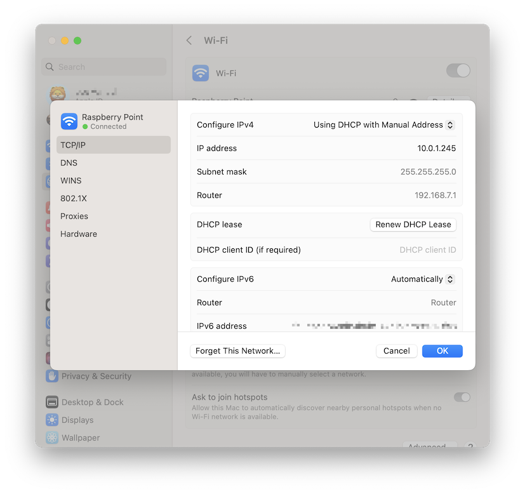Click Renew DHCP Lease button

coord(413,225)
